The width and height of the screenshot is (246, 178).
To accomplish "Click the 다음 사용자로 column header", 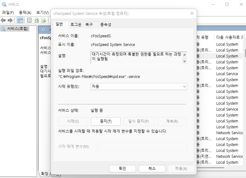I will [229, 37].
